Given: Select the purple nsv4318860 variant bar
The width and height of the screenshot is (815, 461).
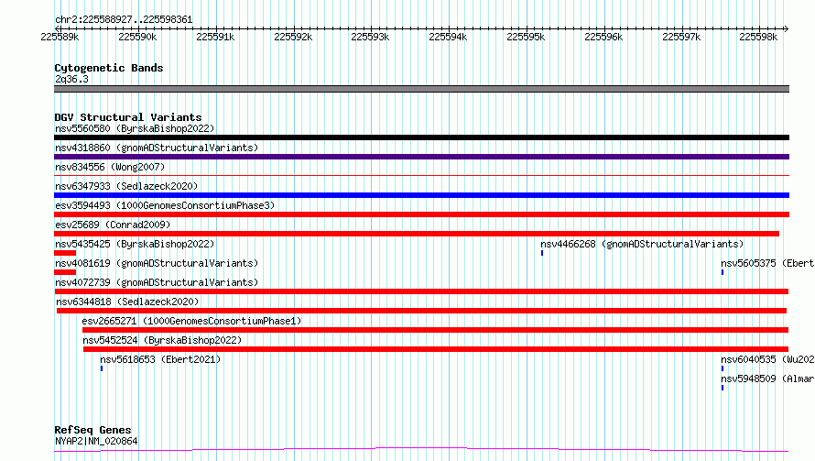Looking at the screenshot, I should tap(421, 157).
